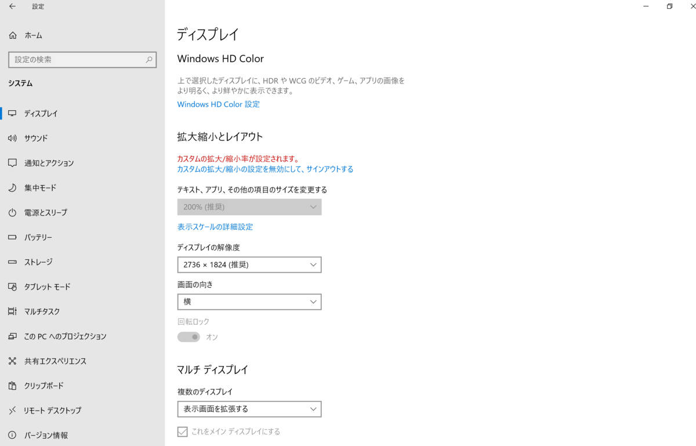
Task: Open the ディスプレイの解像度 resolution dropdown
Action: tap(249, 264)
